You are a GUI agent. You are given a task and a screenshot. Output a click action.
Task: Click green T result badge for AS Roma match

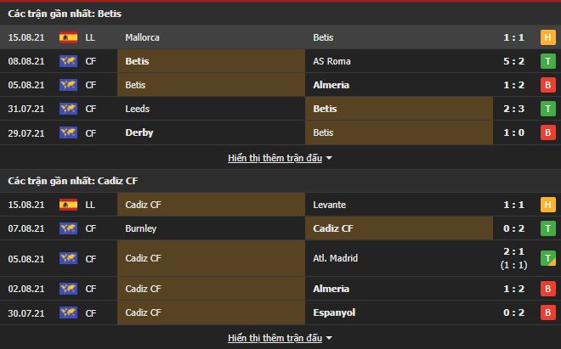547,61
